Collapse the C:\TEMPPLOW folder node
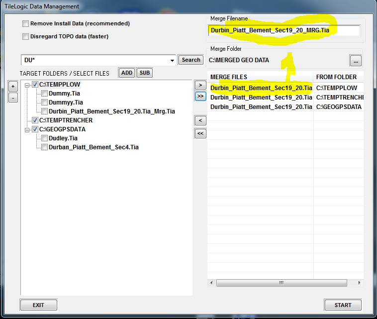Screen dimensions: 377x319 (27, 85)
